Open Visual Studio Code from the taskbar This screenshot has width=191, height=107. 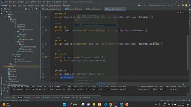tap(105, 104)
